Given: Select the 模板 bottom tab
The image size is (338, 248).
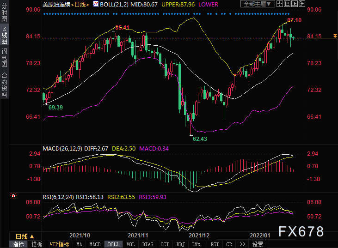Looking at the screenshot, I should pyautogui.click(x=37, y=244).
